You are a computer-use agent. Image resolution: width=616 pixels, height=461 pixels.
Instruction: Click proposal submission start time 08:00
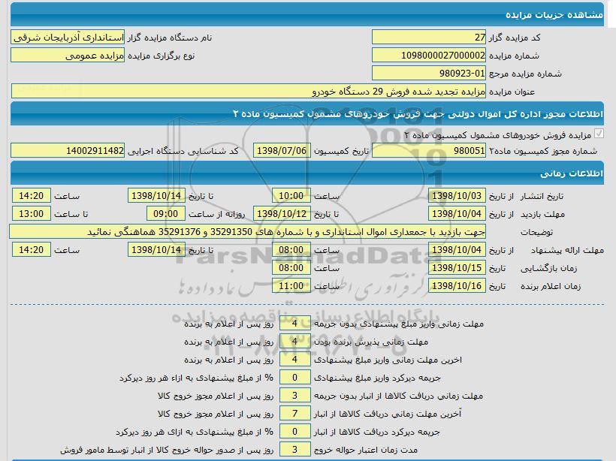coord(291,250)
